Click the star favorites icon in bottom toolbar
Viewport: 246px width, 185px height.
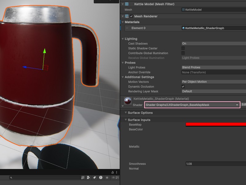[107, 178]
